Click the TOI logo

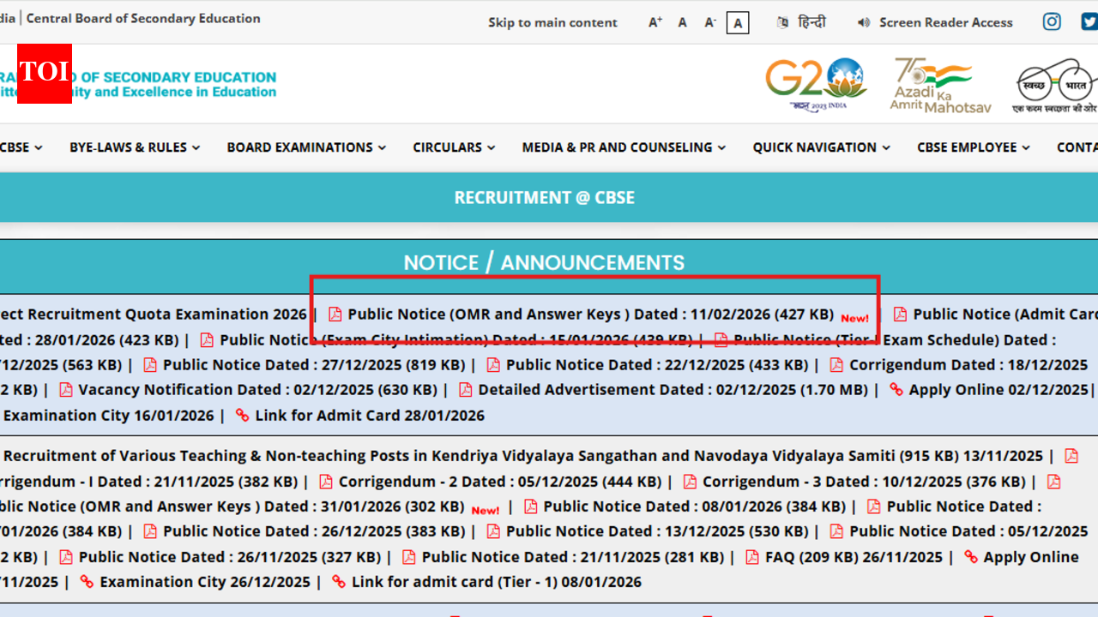44,74
